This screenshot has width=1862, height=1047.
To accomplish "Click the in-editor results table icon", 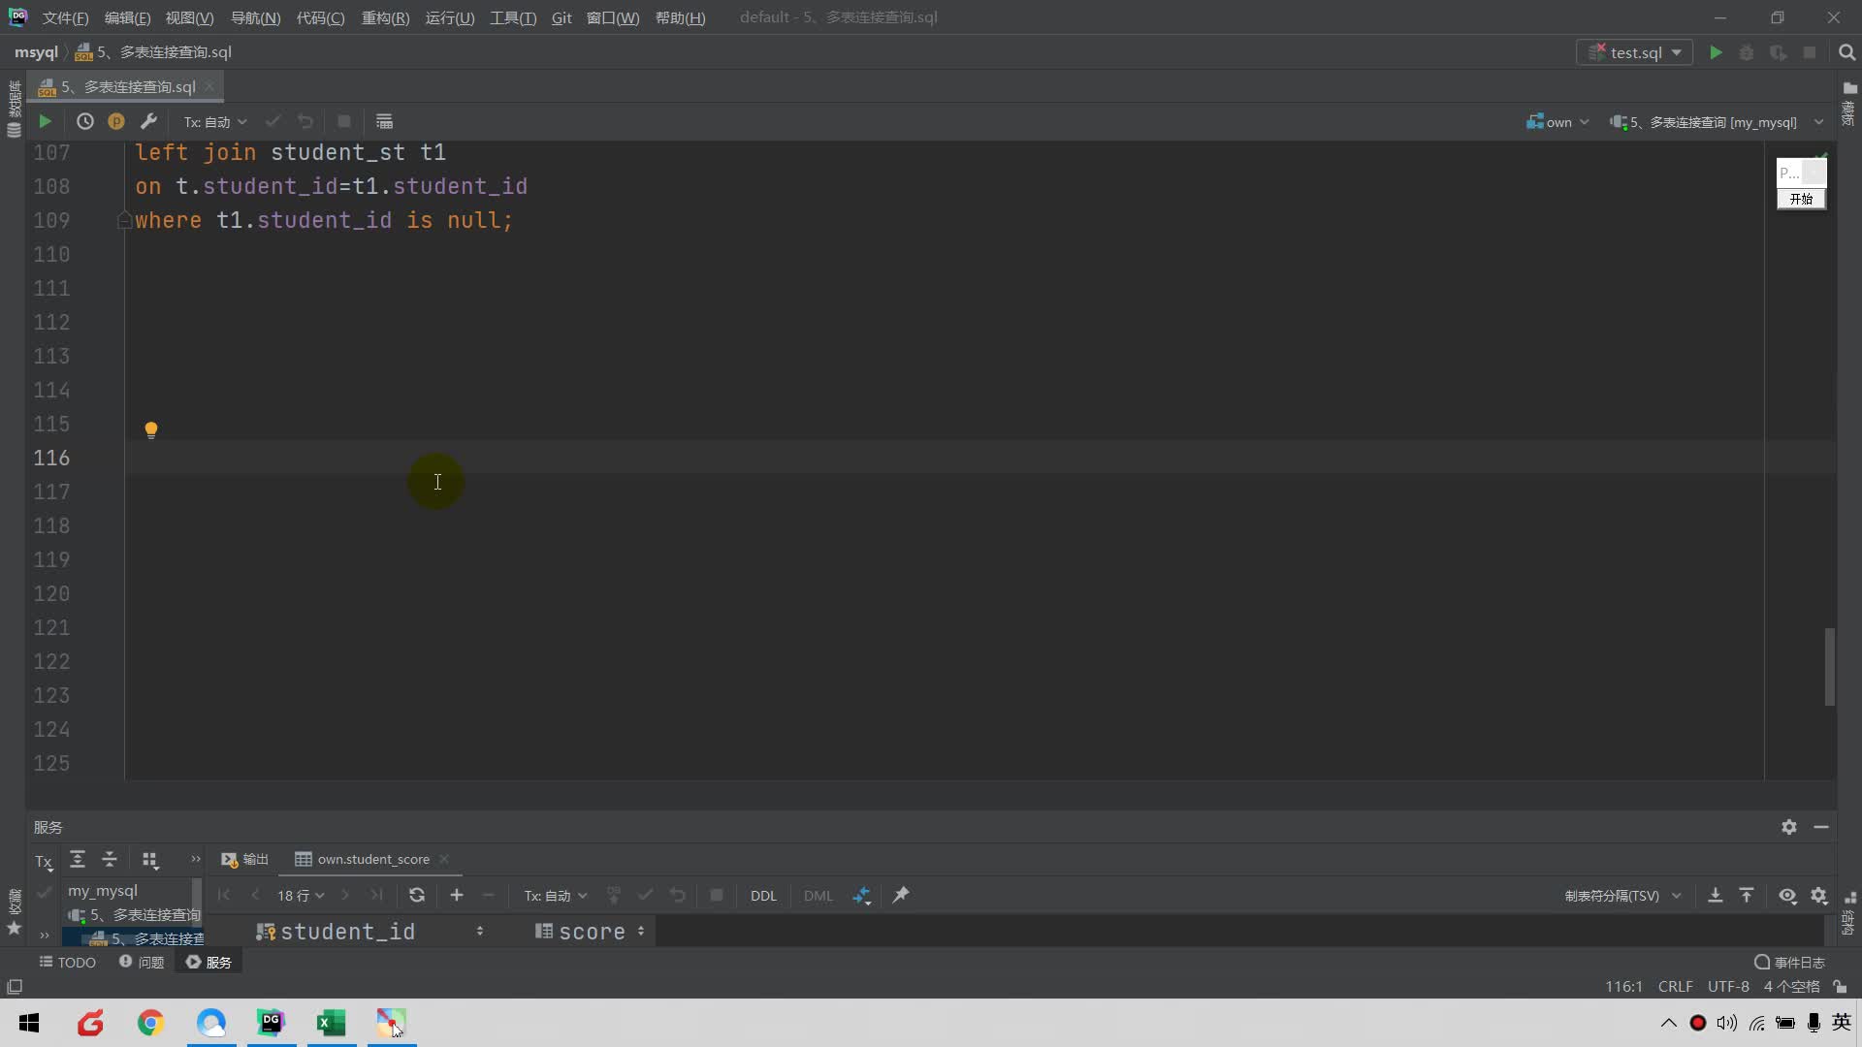I will coord(384,121).
